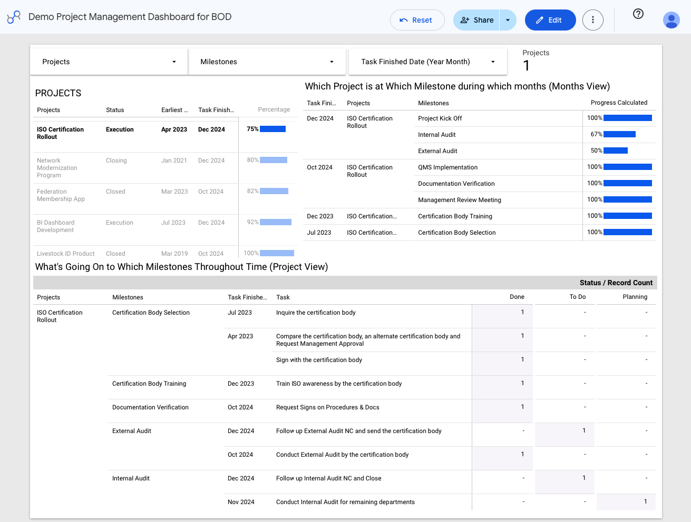Click the 92% progress bar for BI Dashboard

275,222
